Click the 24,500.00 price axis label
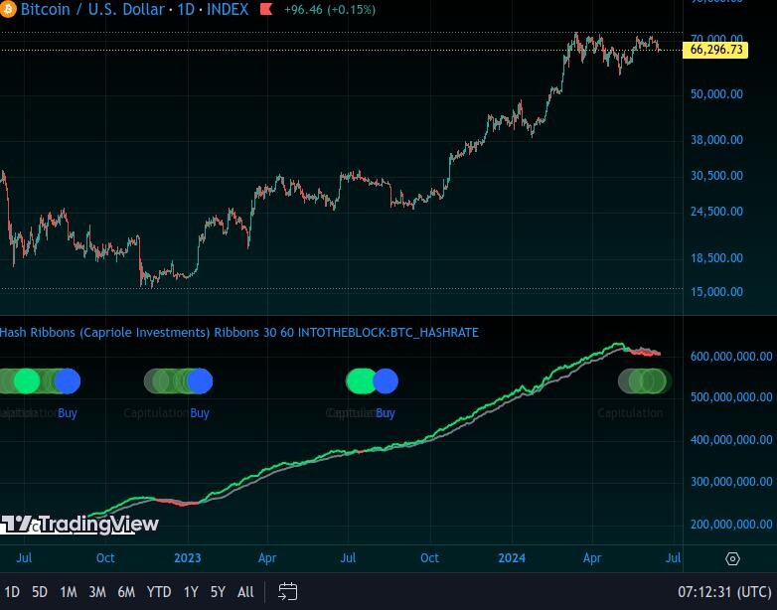 pos(716,211)
